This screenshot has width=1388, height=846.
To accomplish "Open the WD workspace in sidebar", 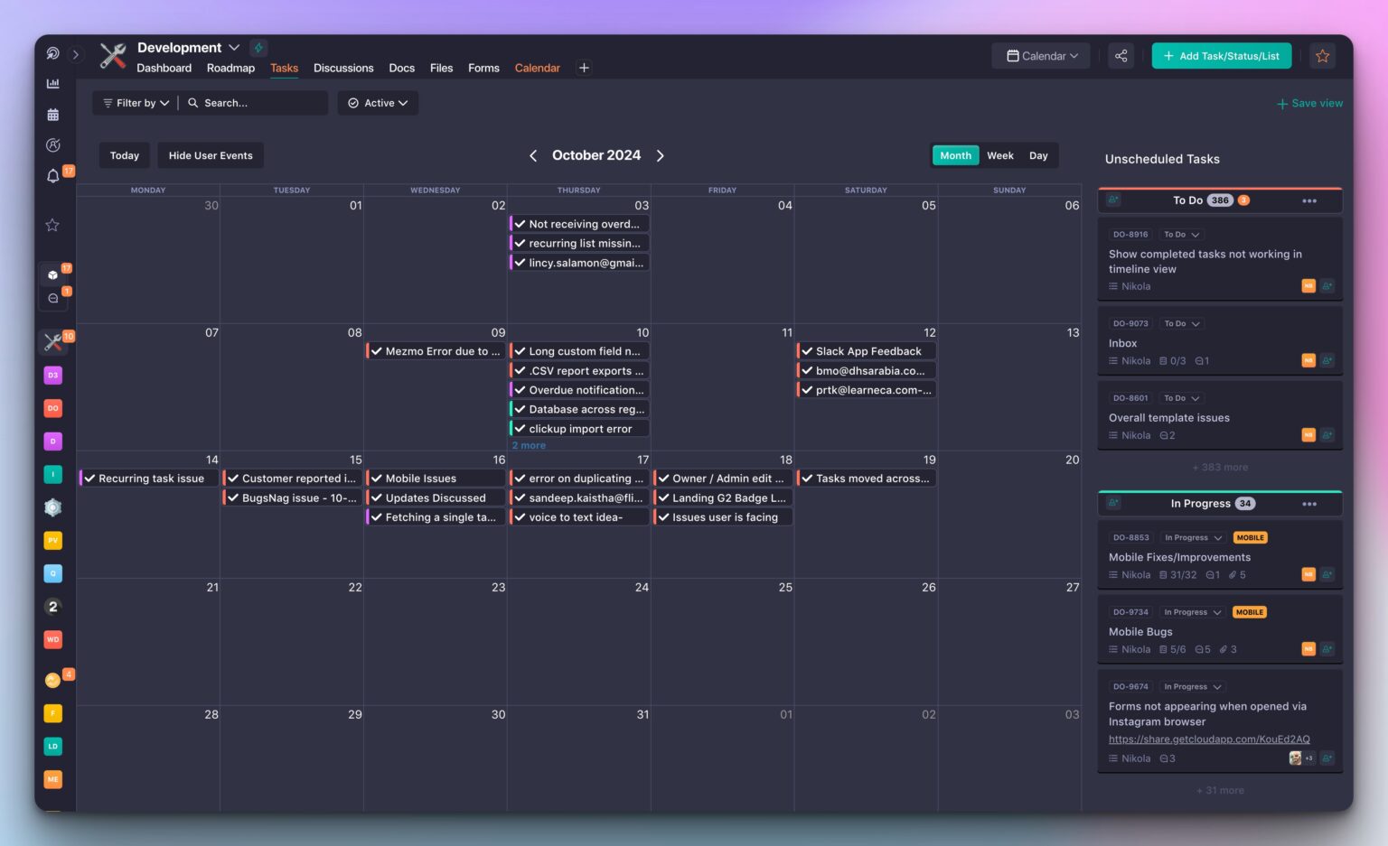I will coord(52,639).
